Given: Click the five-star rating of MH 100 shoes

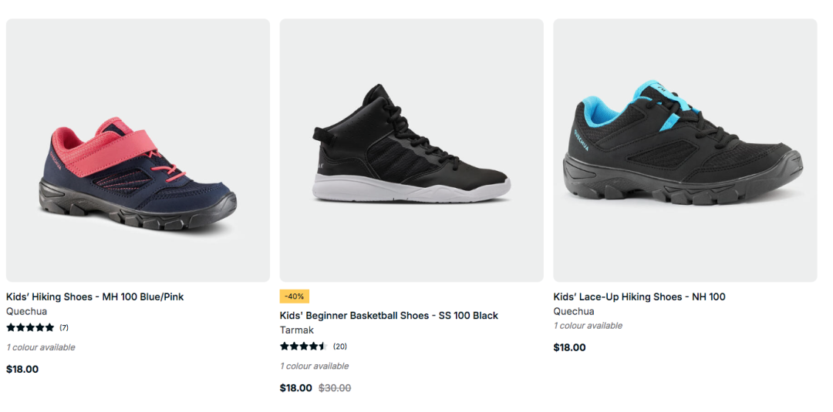Looking at the screenshot, I should (x=30, y=328).
